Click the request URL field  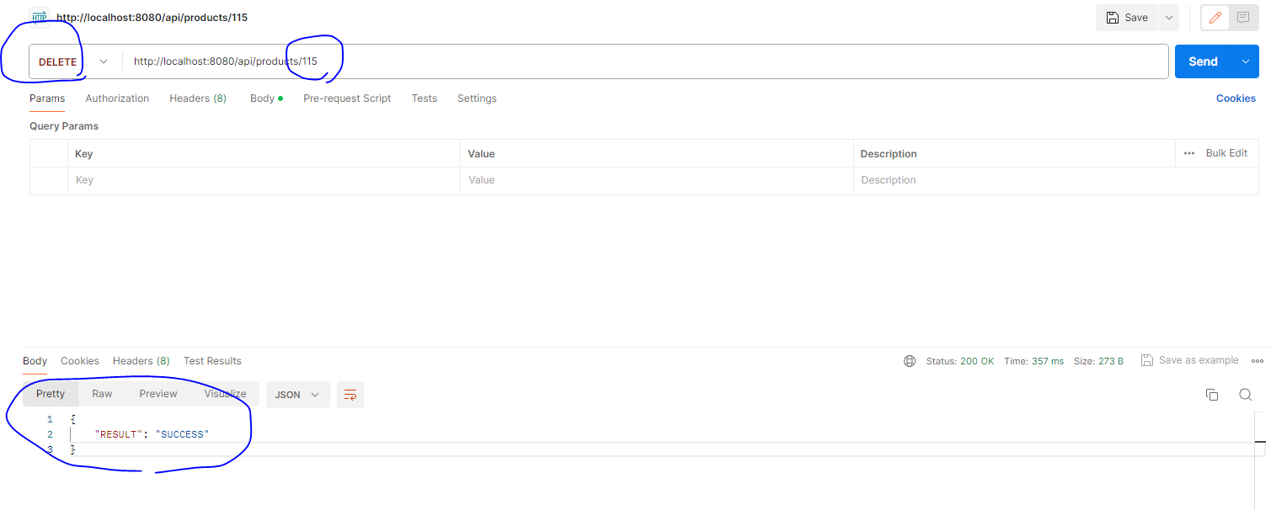pyautogui.click(x=646, y=61)
